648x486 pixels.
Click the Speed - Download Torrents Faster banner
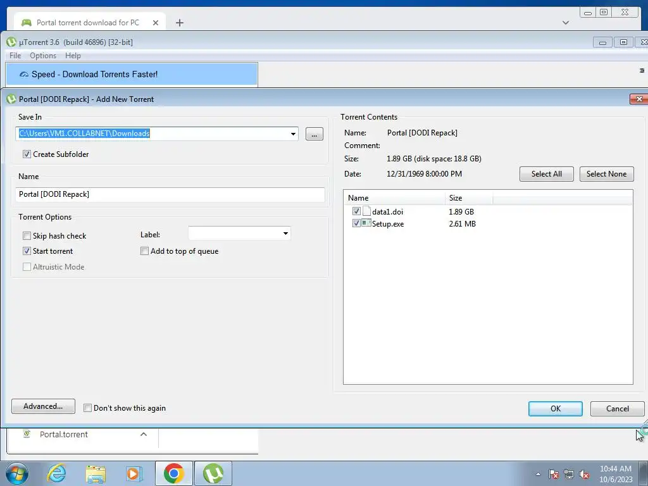132,75
